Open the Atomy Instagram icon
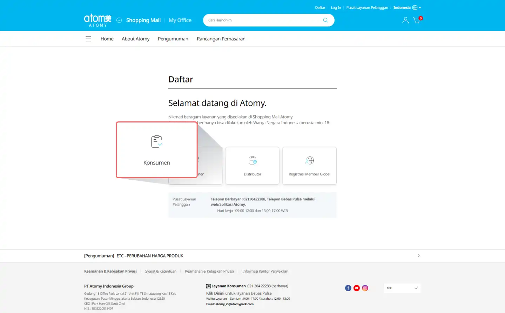505x313 pixels. tap(365, 288)
